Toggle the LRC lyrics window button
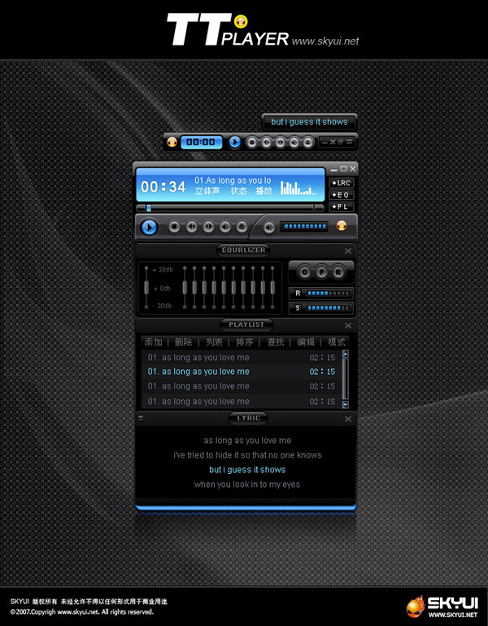The height and width of the screenshot is (626, 488). pos(342,183)
